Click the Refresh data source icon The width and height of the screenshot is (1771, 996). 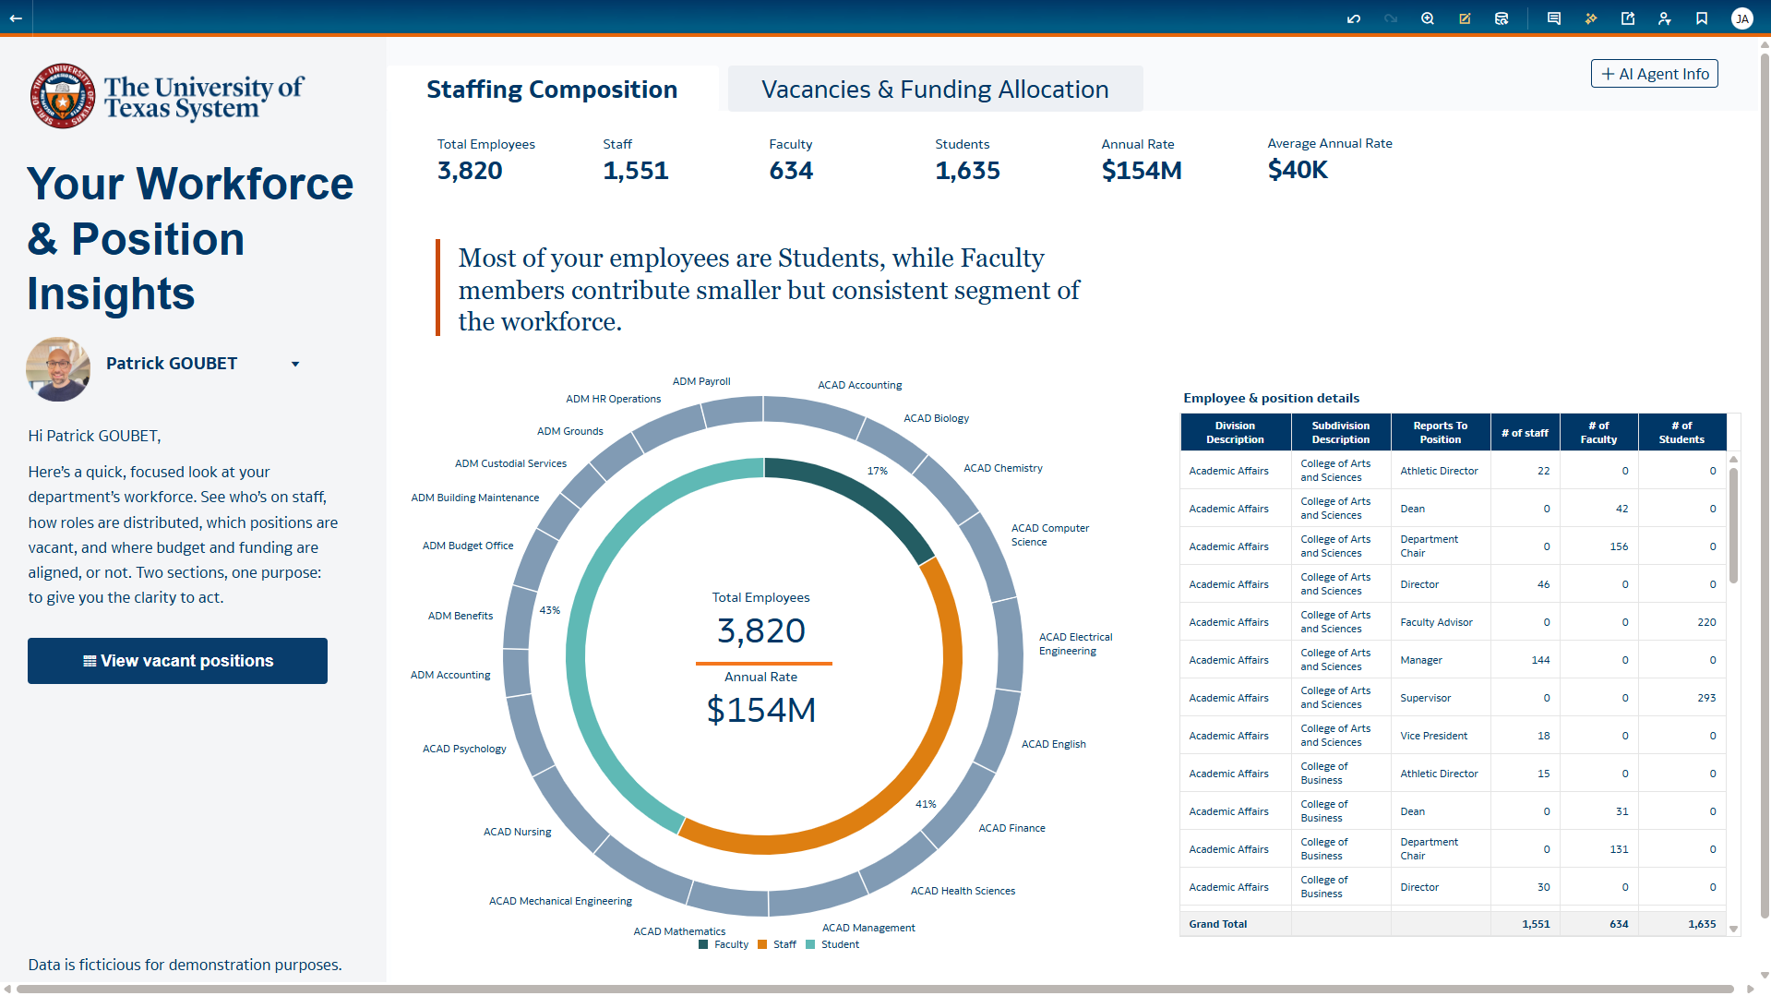point(1502,18)
